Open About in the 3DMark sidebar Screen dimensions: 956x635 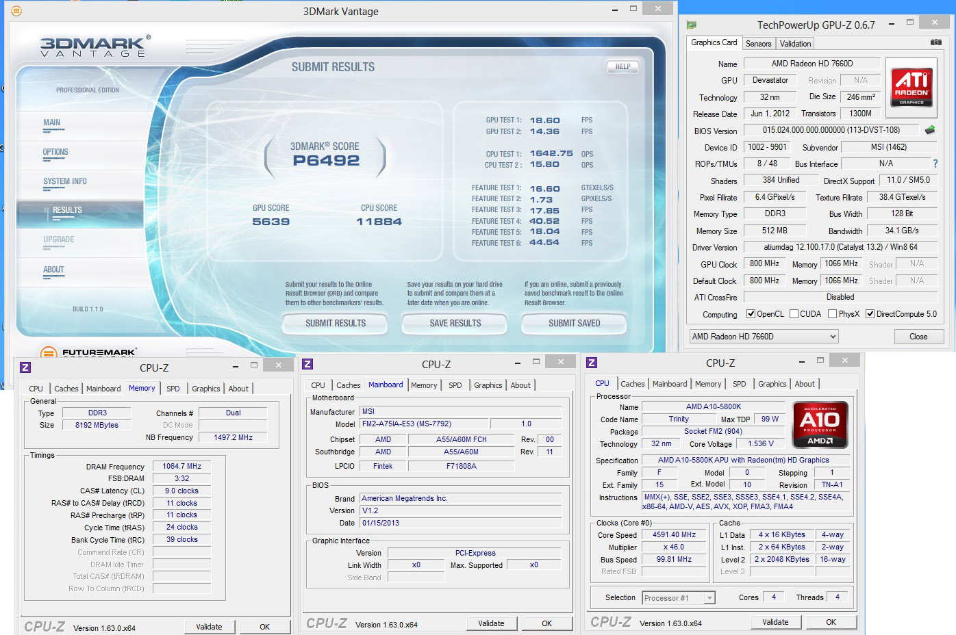point(53,270)
